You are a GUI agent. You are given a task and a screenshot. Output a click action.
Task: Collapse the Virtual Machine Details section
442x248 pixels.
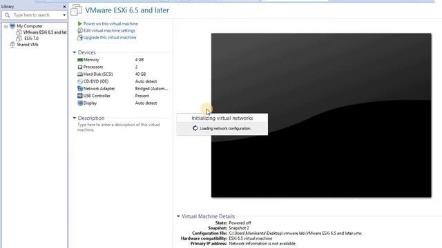pyautogui.click(x=178, y=216)
